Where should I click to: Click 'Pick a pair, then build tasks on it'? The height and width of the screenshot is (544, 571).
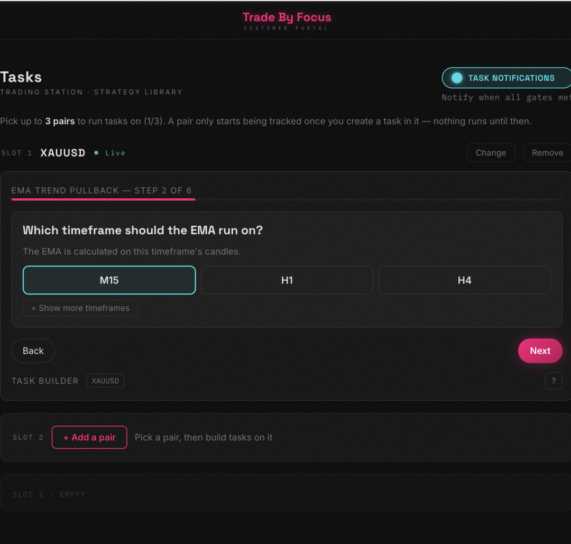[204, 437]
